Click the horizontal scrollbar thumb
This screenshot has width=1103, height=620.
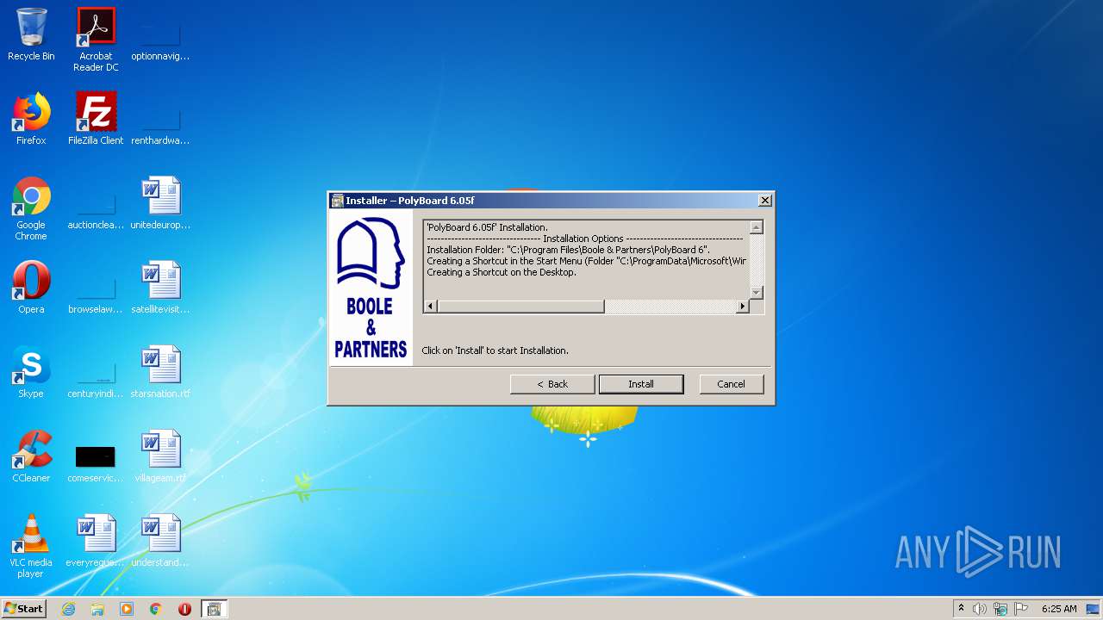coord(520,306)
